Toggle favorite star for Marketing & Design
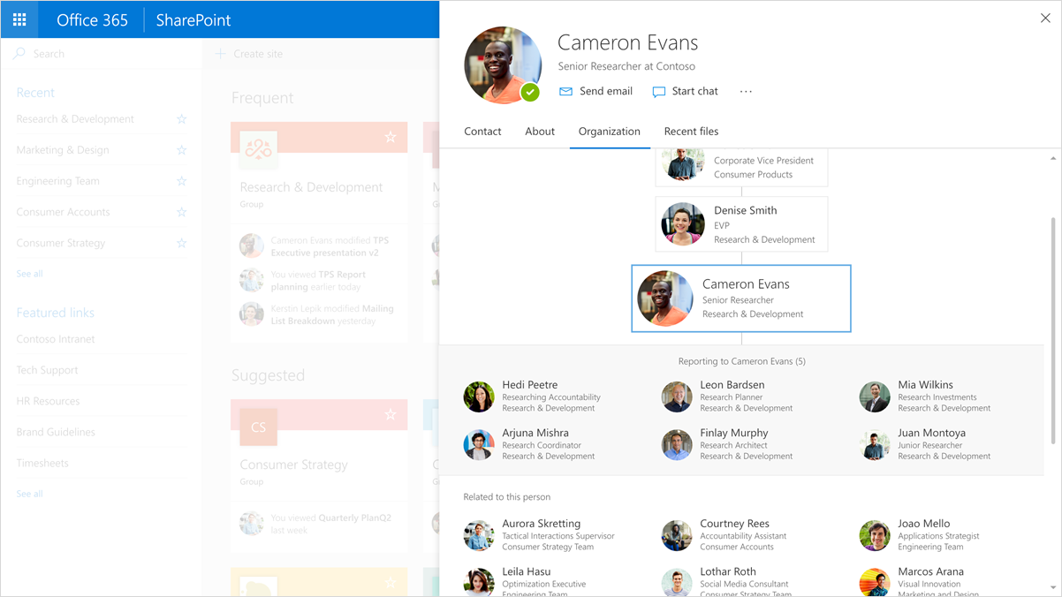Screen dimensions: 1062x597 (x=181, y=150)
